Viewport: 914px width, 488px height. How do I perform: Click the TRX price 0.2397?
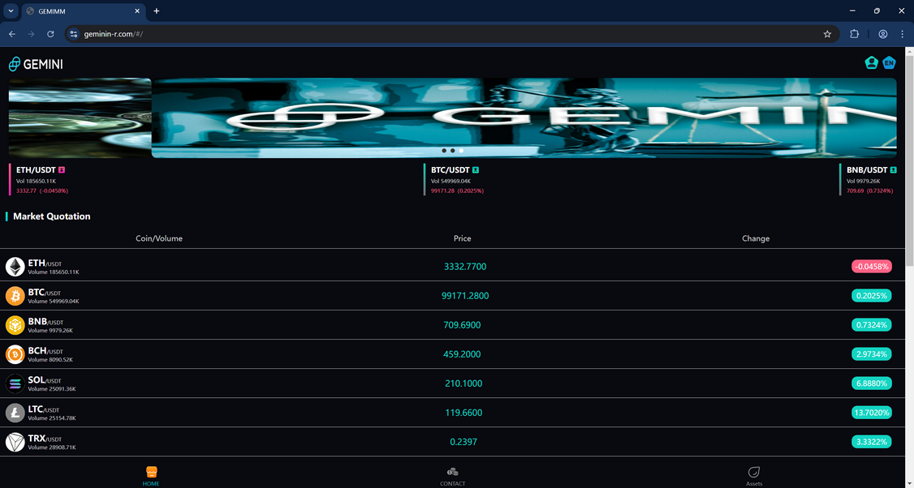click(463, 442)
